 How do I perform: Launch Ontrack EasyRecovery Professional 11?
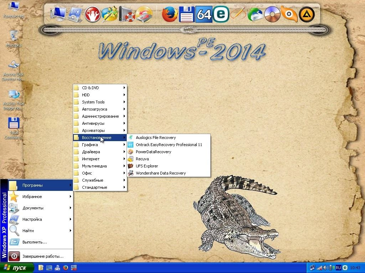[x=169, y=145]
